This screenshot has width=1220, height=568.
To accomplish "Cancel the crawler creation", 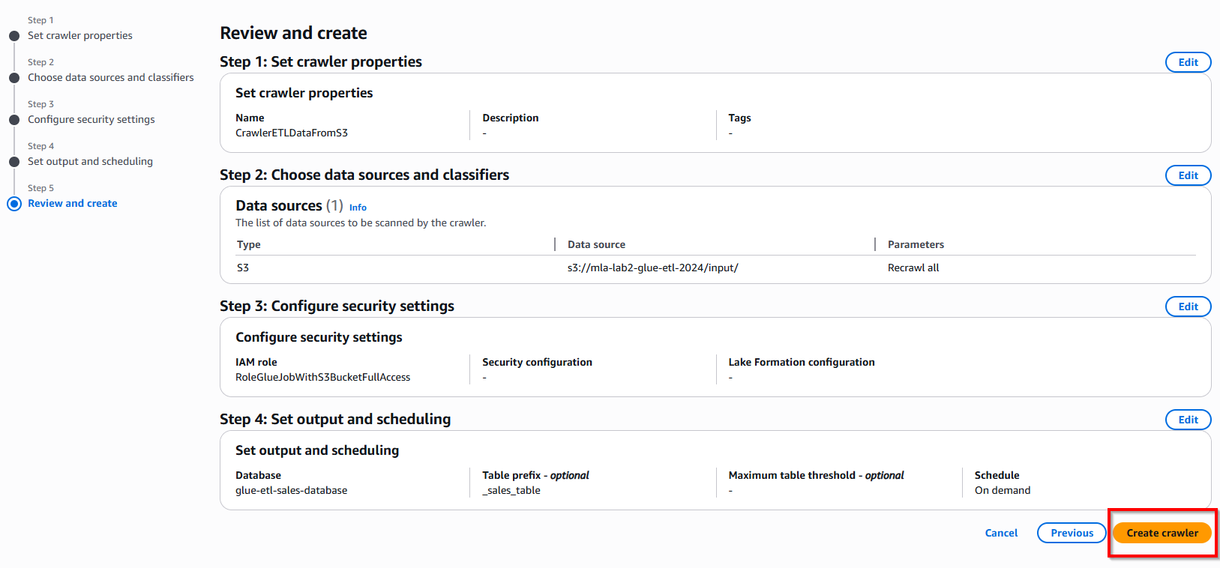I will click(x=1001, y=533).
